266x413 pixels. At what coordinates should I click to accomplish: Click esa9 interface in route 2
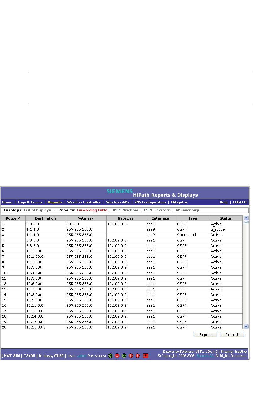[161, 229]
